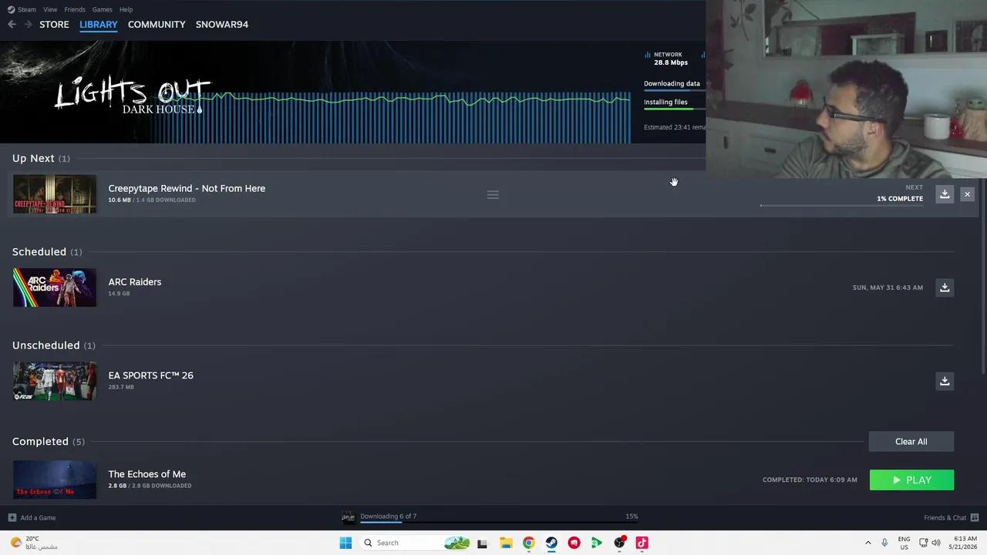Click the Installing files label

665,102
